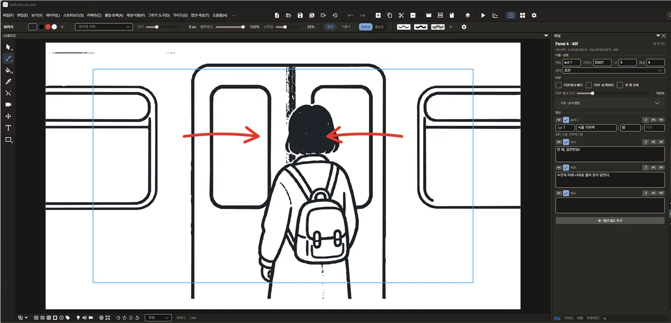Image resolution: width=671 pixels, height=323 pixels.
Task: Click the duplicate (copy) icon
Action: pyautogui.click(x=390, y=15)
